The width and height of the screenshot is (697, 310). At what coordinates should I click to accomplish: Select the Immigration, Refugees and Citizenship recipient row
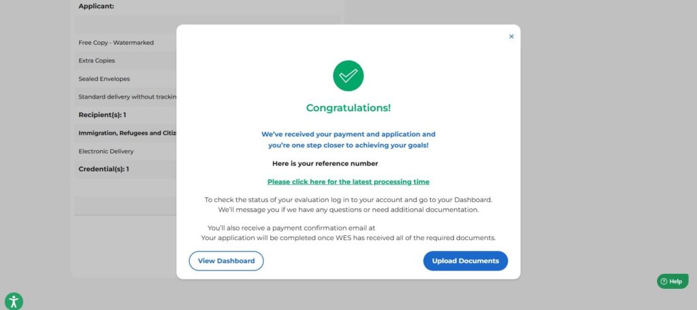127,133
